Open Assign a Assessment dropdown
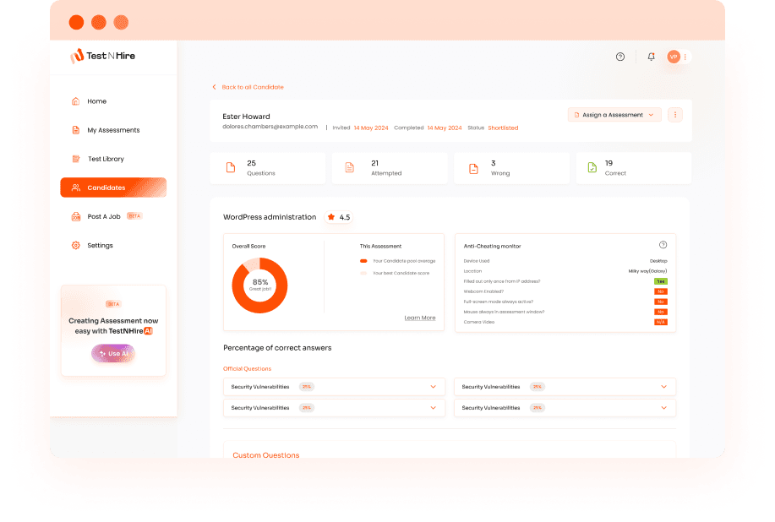Viewport: 775px width, 522px height. coord(614,115)
